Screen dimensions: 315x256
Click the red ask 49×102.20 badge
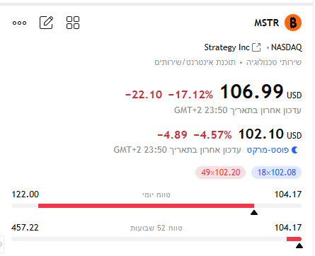(220, 173)
